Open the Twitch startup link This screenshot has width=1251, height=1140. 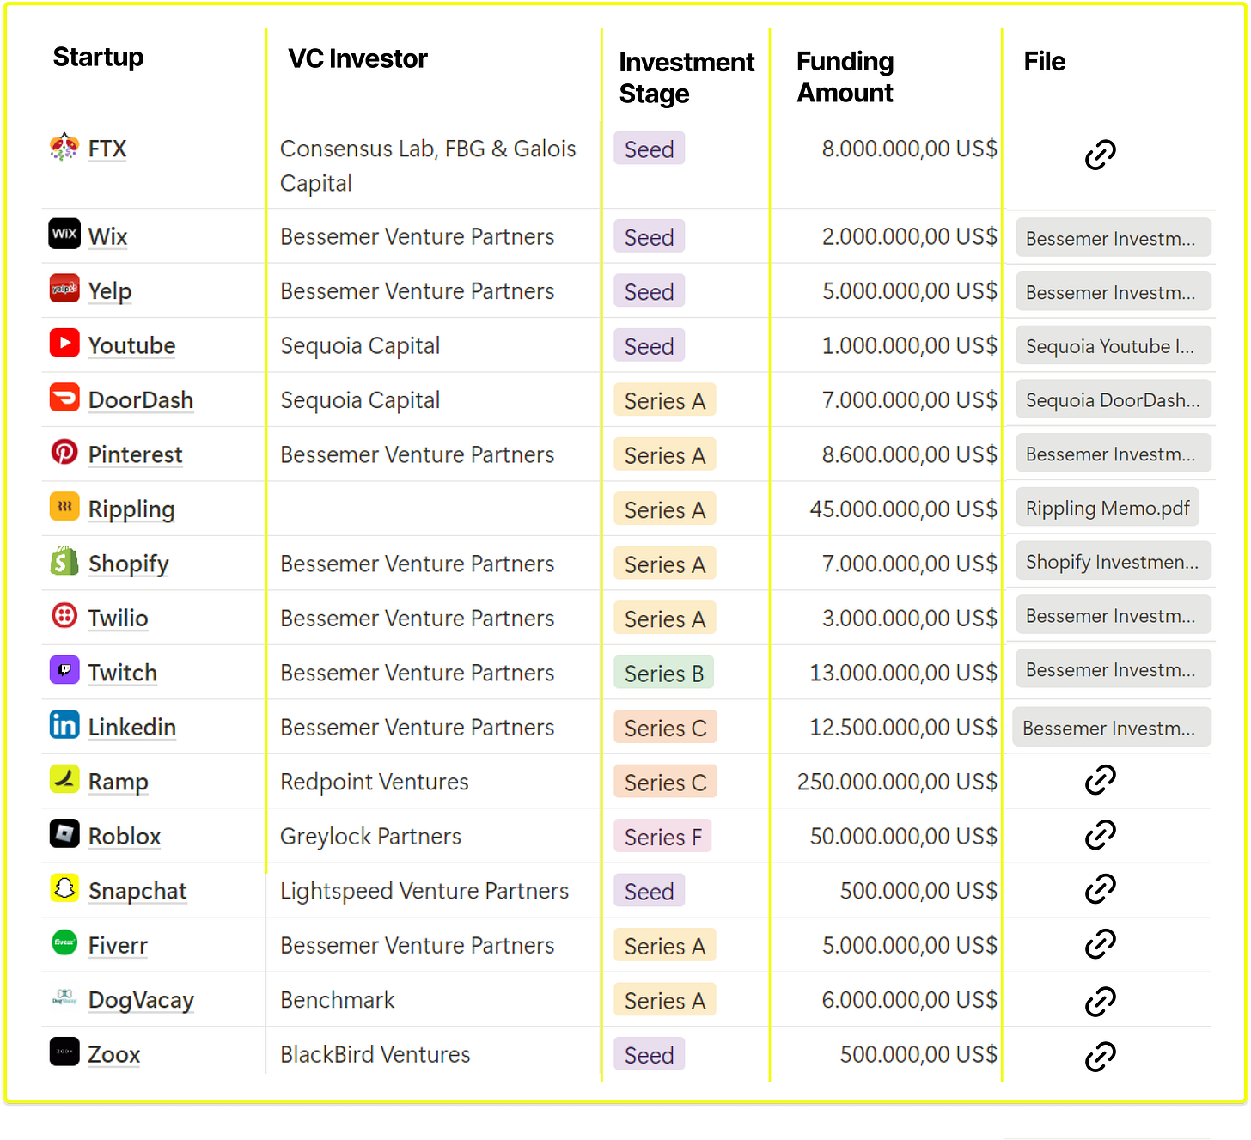tap(122, 673)
